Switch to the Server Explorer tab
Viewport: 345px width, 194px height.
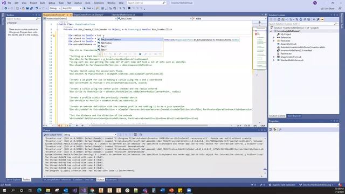tap(13, 179)
